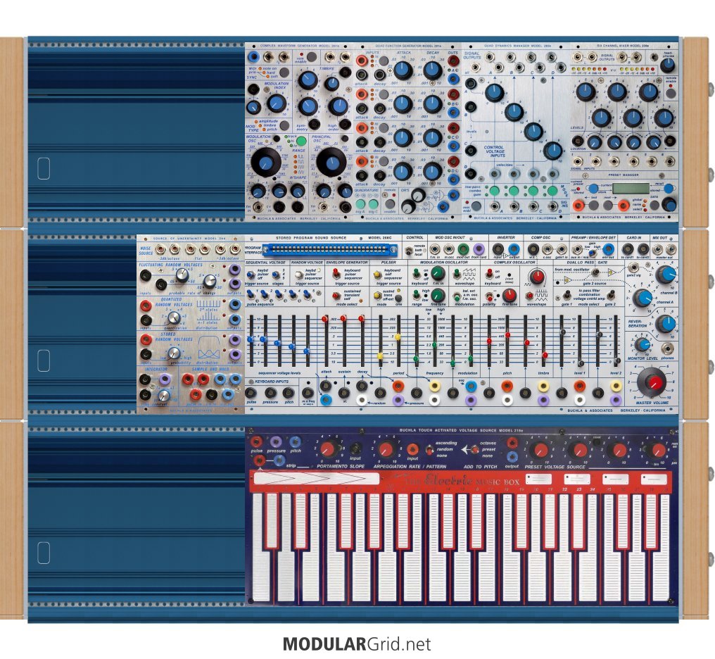Touch the white strip controller on the 218e
Screen dimensions: 715x659
click(317, 478)
